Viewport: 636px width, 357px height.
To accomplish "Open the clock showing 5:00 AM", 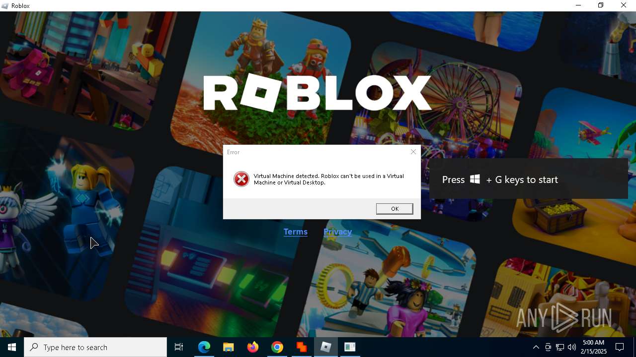I will pos(594,347).
